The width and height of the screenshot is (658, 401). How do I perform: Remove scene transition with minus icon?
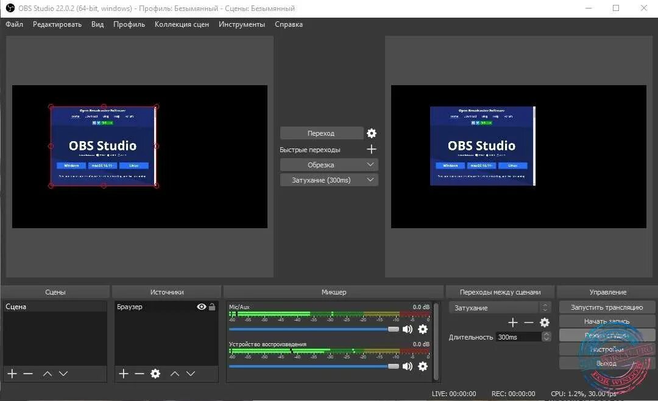tap(529, 323)
